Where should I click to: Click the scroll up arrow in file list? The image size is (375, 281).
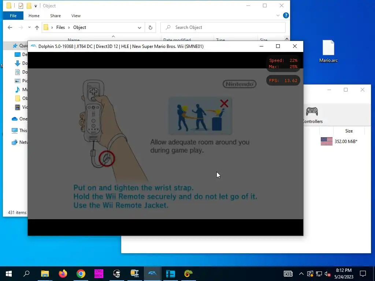tap(287, 39)
